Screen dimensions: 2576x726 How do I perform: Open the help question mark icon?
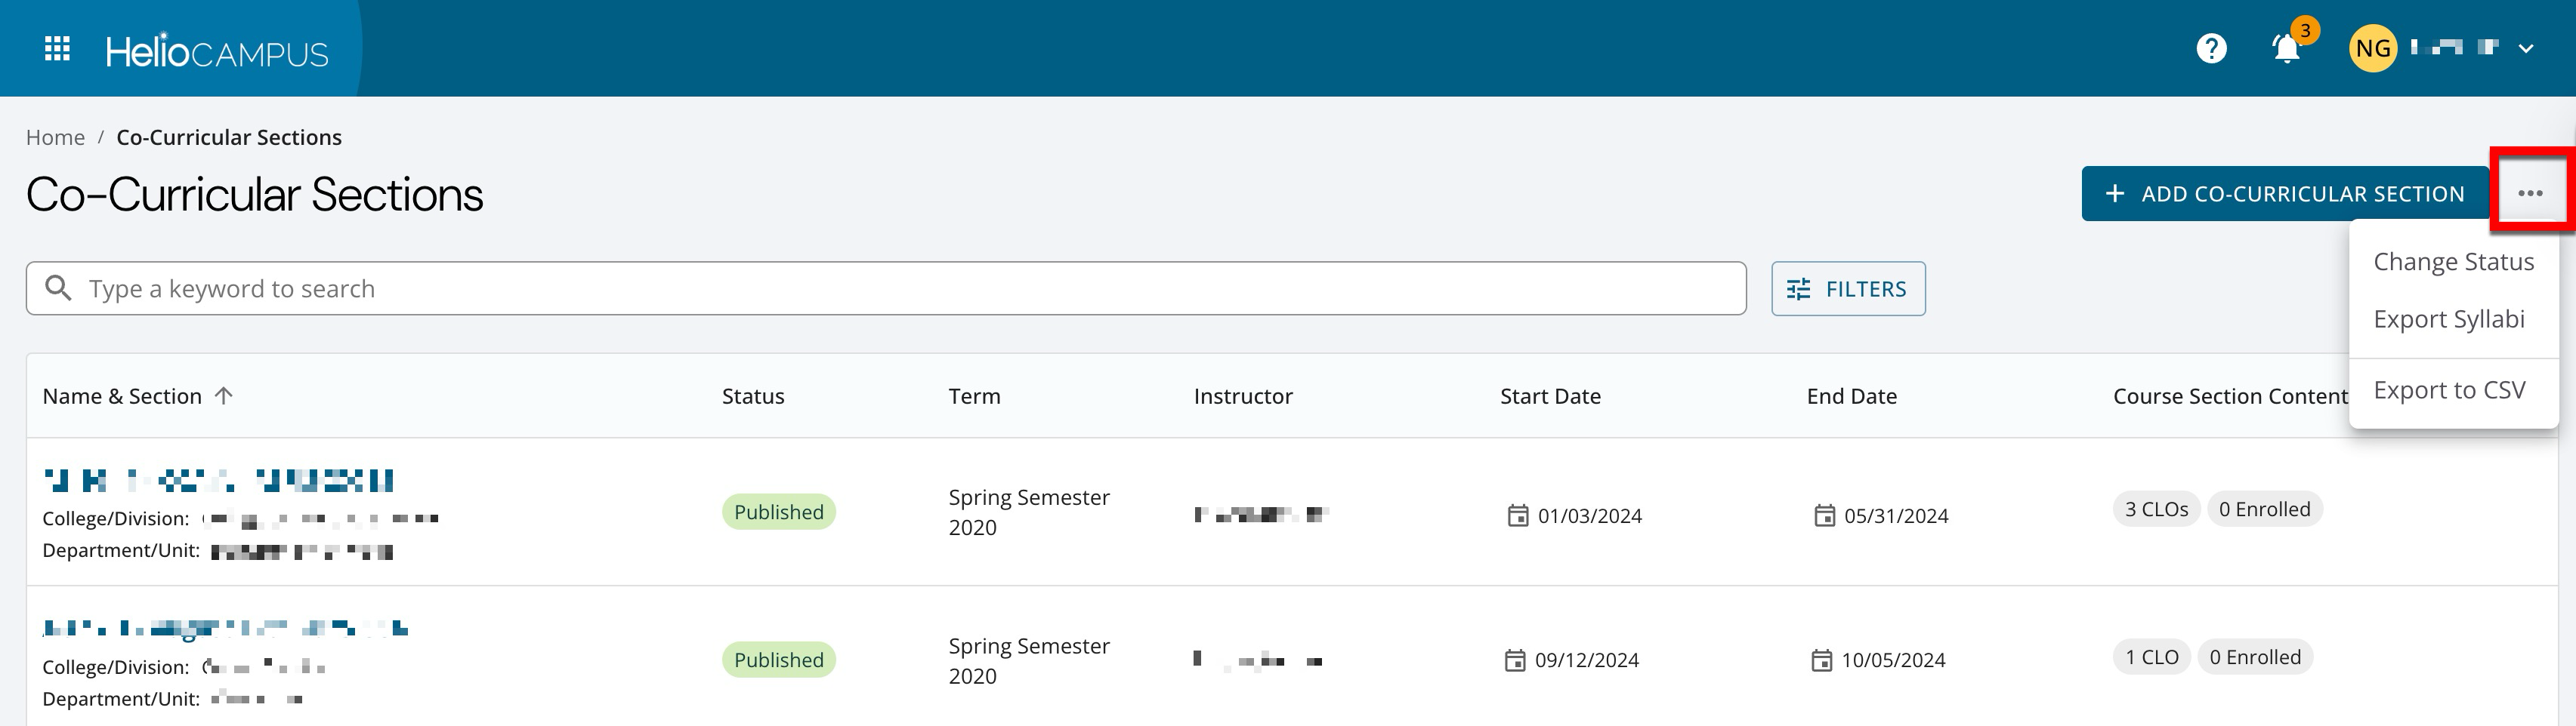point(2211,48)
